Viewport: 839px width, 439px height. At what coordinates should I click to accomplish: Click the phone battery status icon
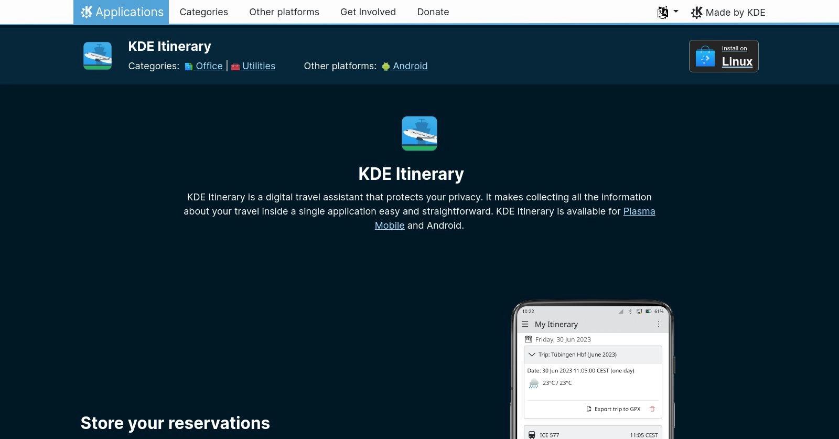click(x=649, y=311)
